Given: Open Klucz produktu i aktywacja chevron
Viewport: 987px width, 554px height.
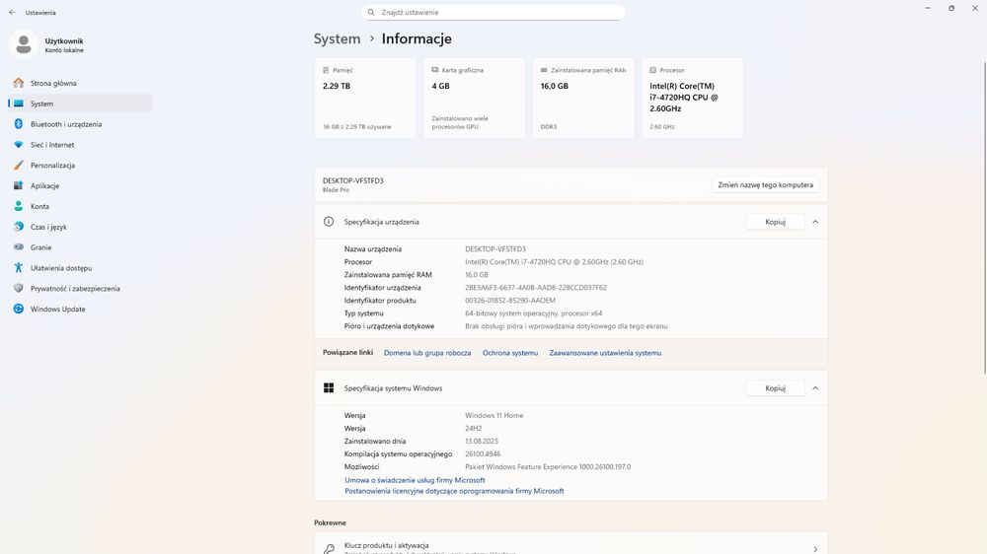Looking at the screenshot, I should (x=815, y=549).
